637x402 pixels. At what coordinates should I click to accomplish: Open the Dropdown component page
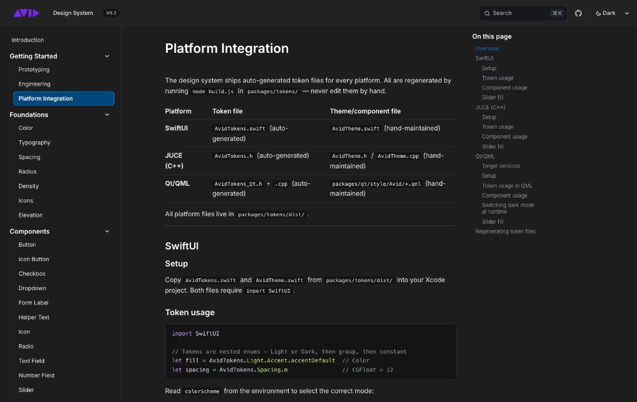tap(32, 288)
